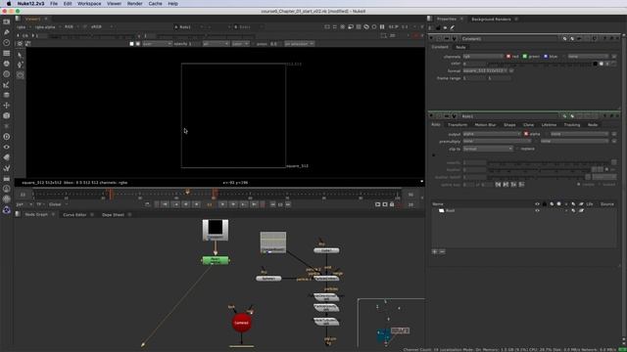Viewport: 627px width, 352px height.
Task: Open the Transform tab in Roto1 properties
Action: tap(458, 125)
